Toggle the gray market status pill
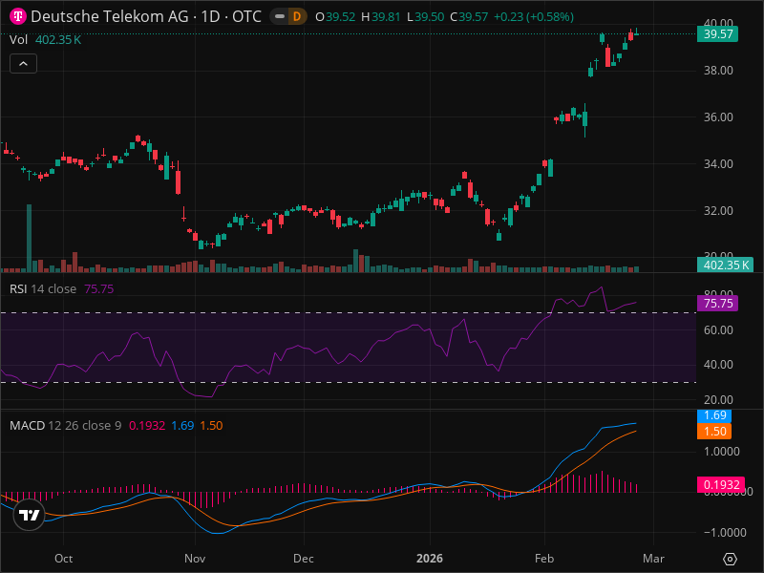This screenshot has height=573, width=764. (280, 16)
